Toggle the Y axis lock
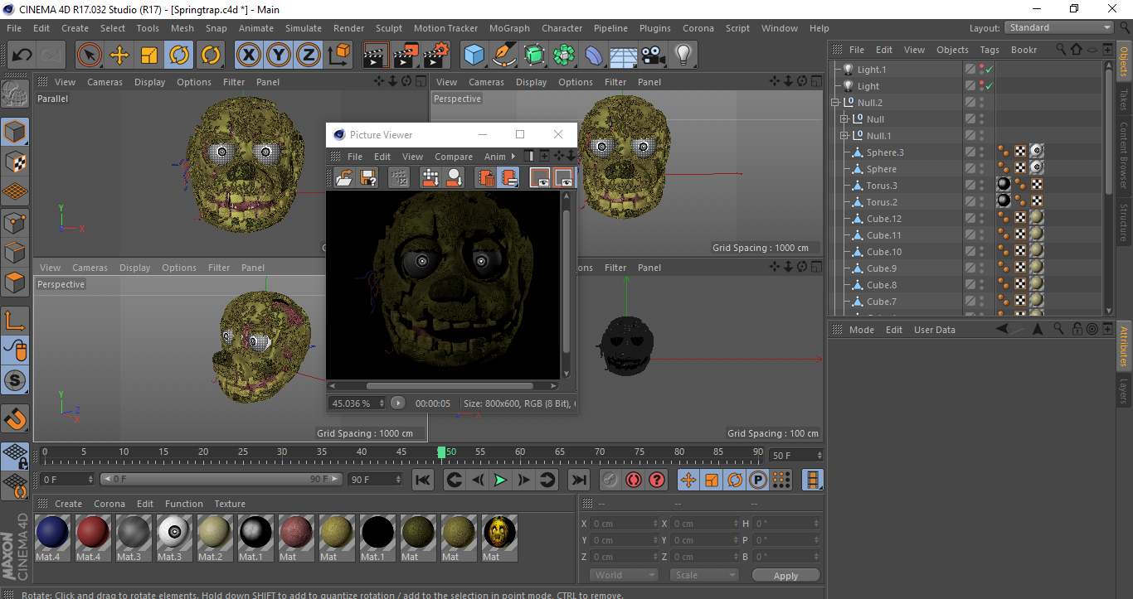This screenshot has height=599, width=1133. pyautogui.click(x=279, y=56)
